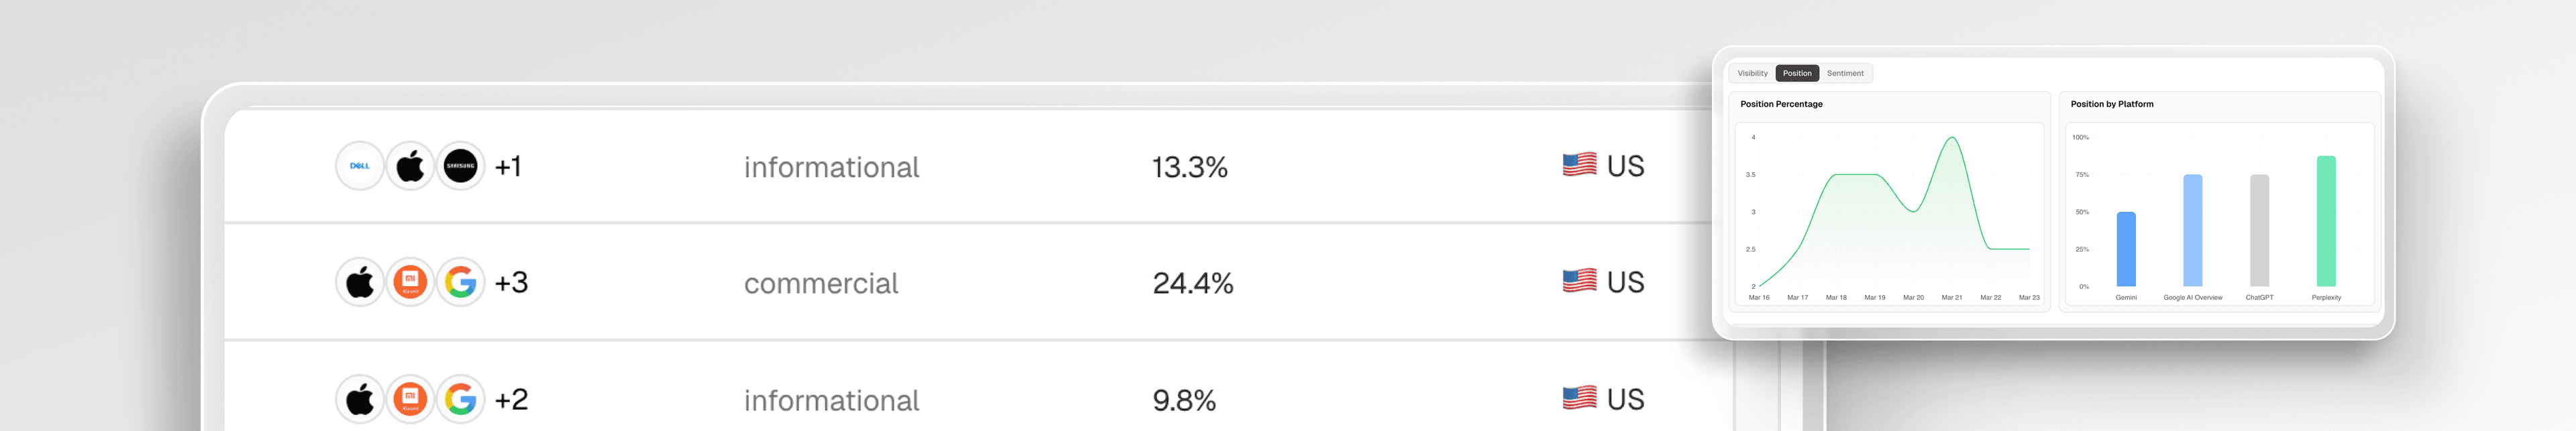Image resolution: width=2576 pixels, height=431 pixels.
Task: Switch to the Sentiment tab
Action: click(1845, 73)
